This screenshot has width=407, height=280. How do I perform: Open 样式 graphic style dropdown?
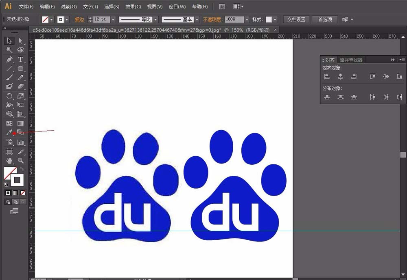[275, 19]
